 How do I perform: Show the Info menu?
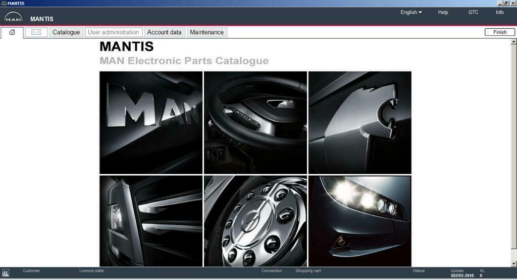tap(499, 12)
